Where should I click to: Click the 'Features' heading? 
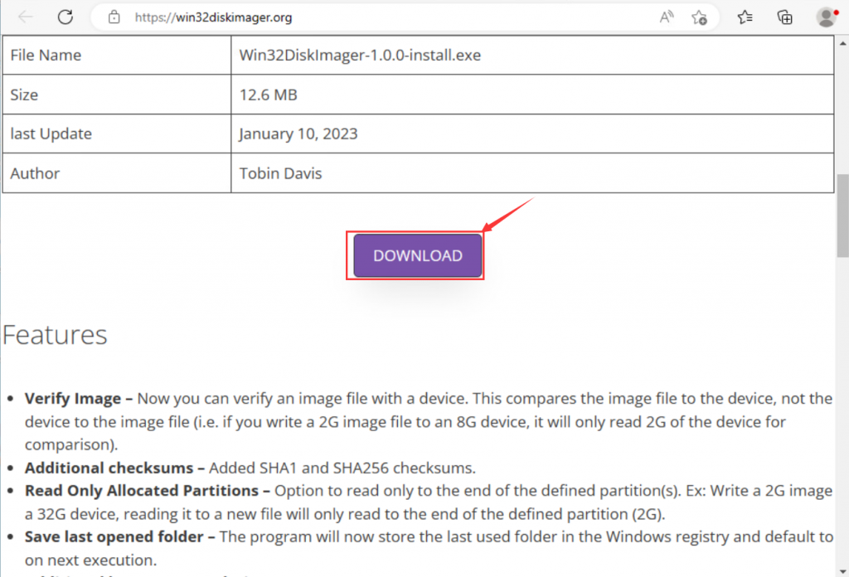point(55,334)
